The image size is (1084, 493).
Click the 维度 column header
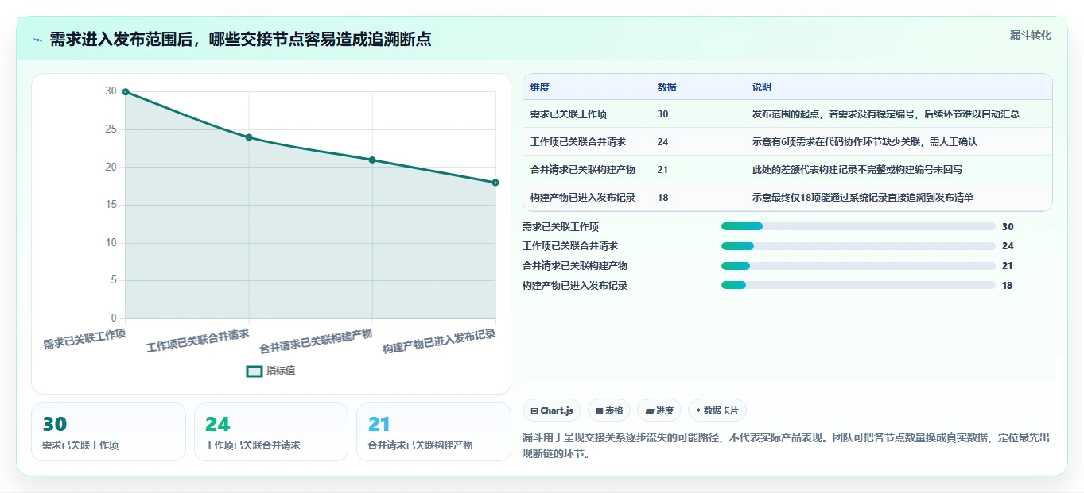pyautogui.click(x=540, y=87)
